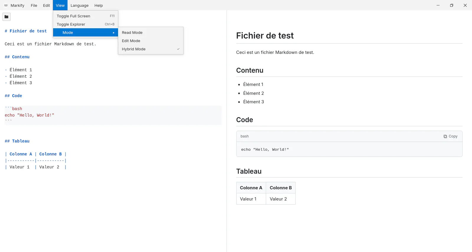
Task: Click the '- Élément 3' editor line
Action: coord(18,83)
